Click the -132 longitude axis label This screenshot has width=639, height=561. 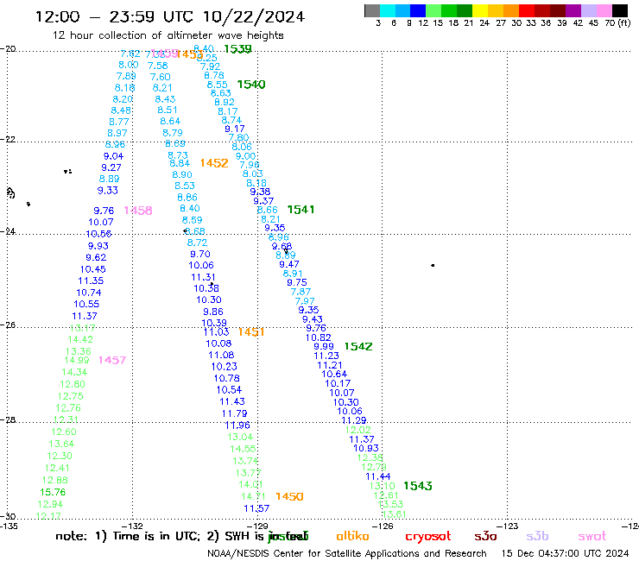pos(132,526)
